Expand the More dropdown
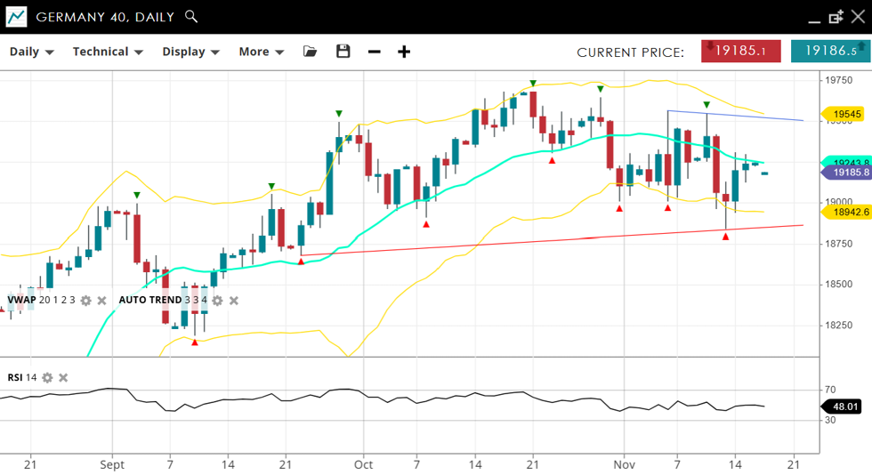872x475 pixels. [x=261, y=52]
